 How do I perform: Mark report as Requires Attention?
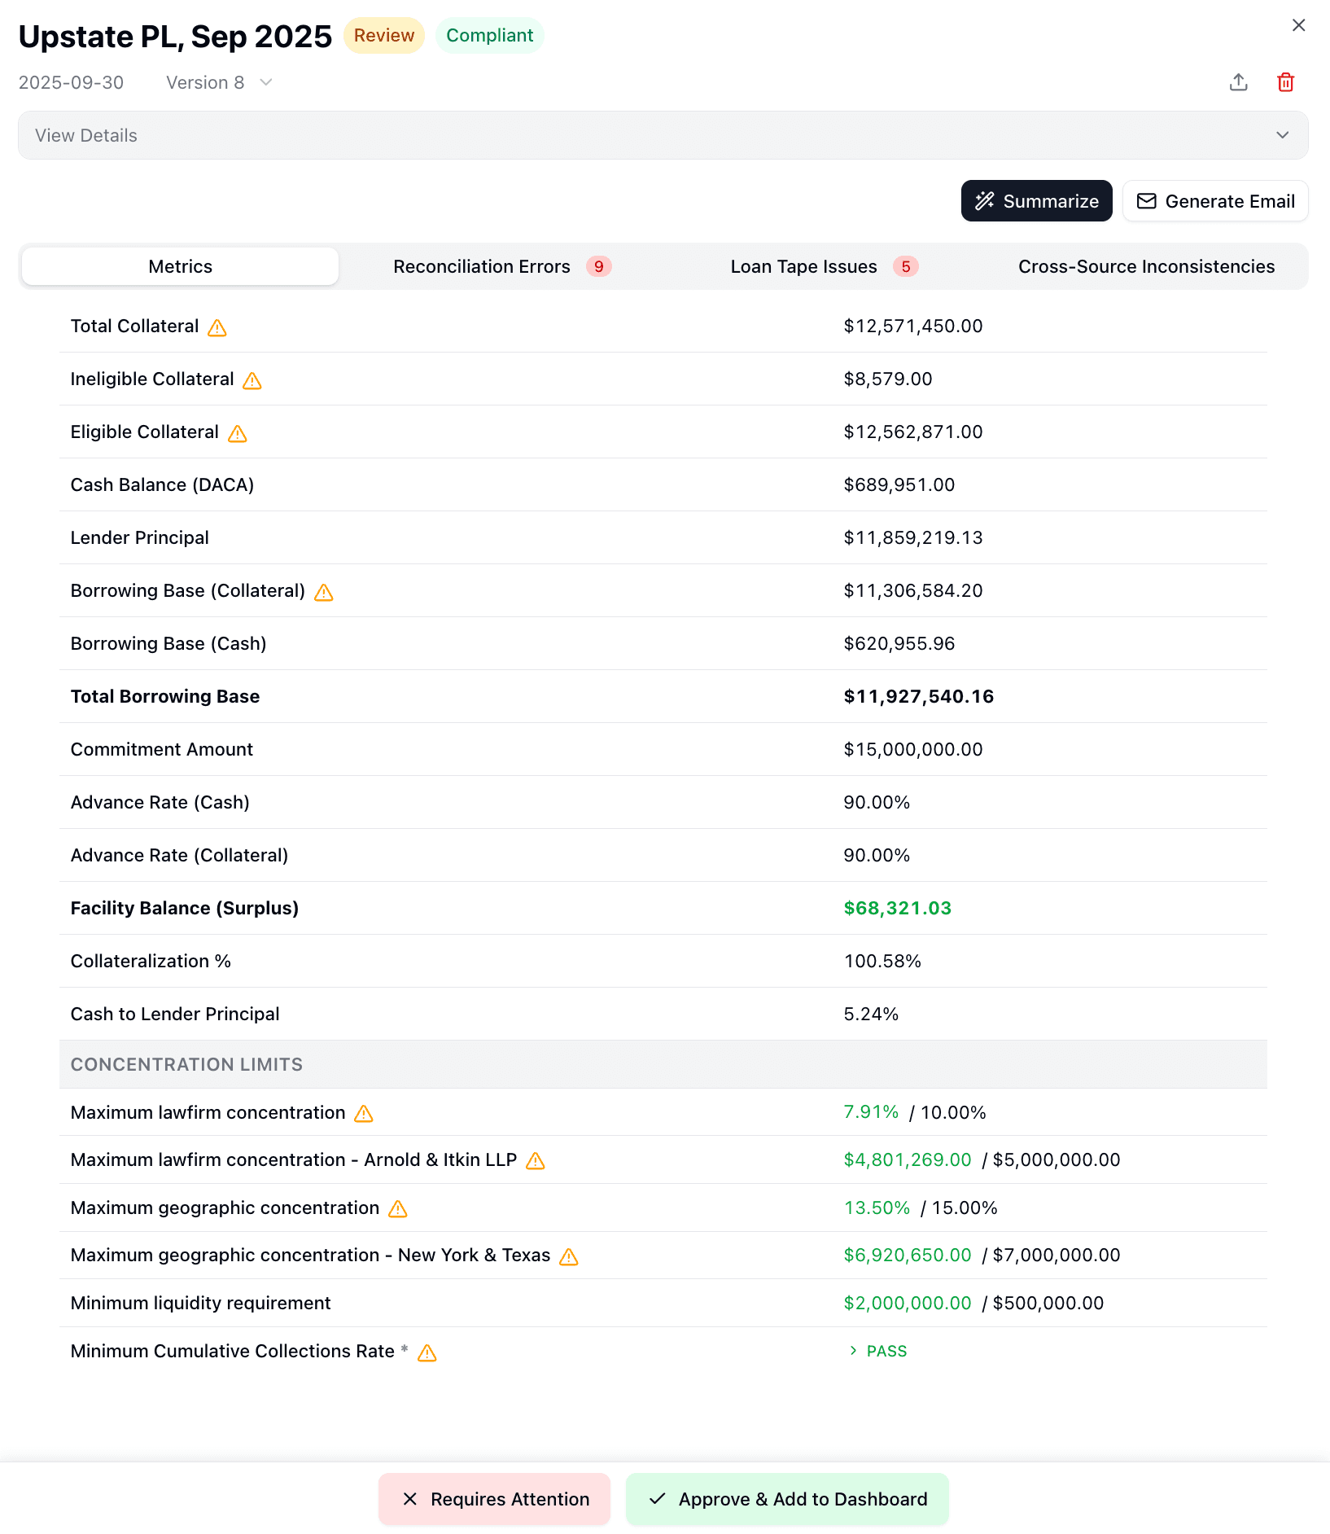point(494,1499)
